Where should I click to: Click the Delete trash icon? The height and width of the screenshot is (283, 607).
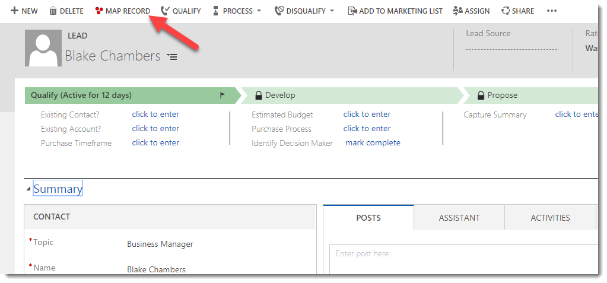53,11
